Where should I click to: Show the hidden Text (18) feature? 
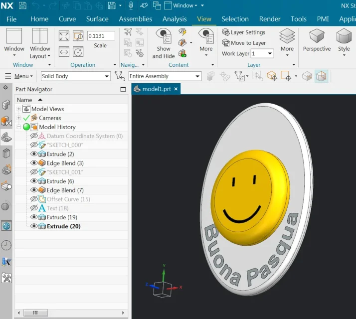coord(34,208)
